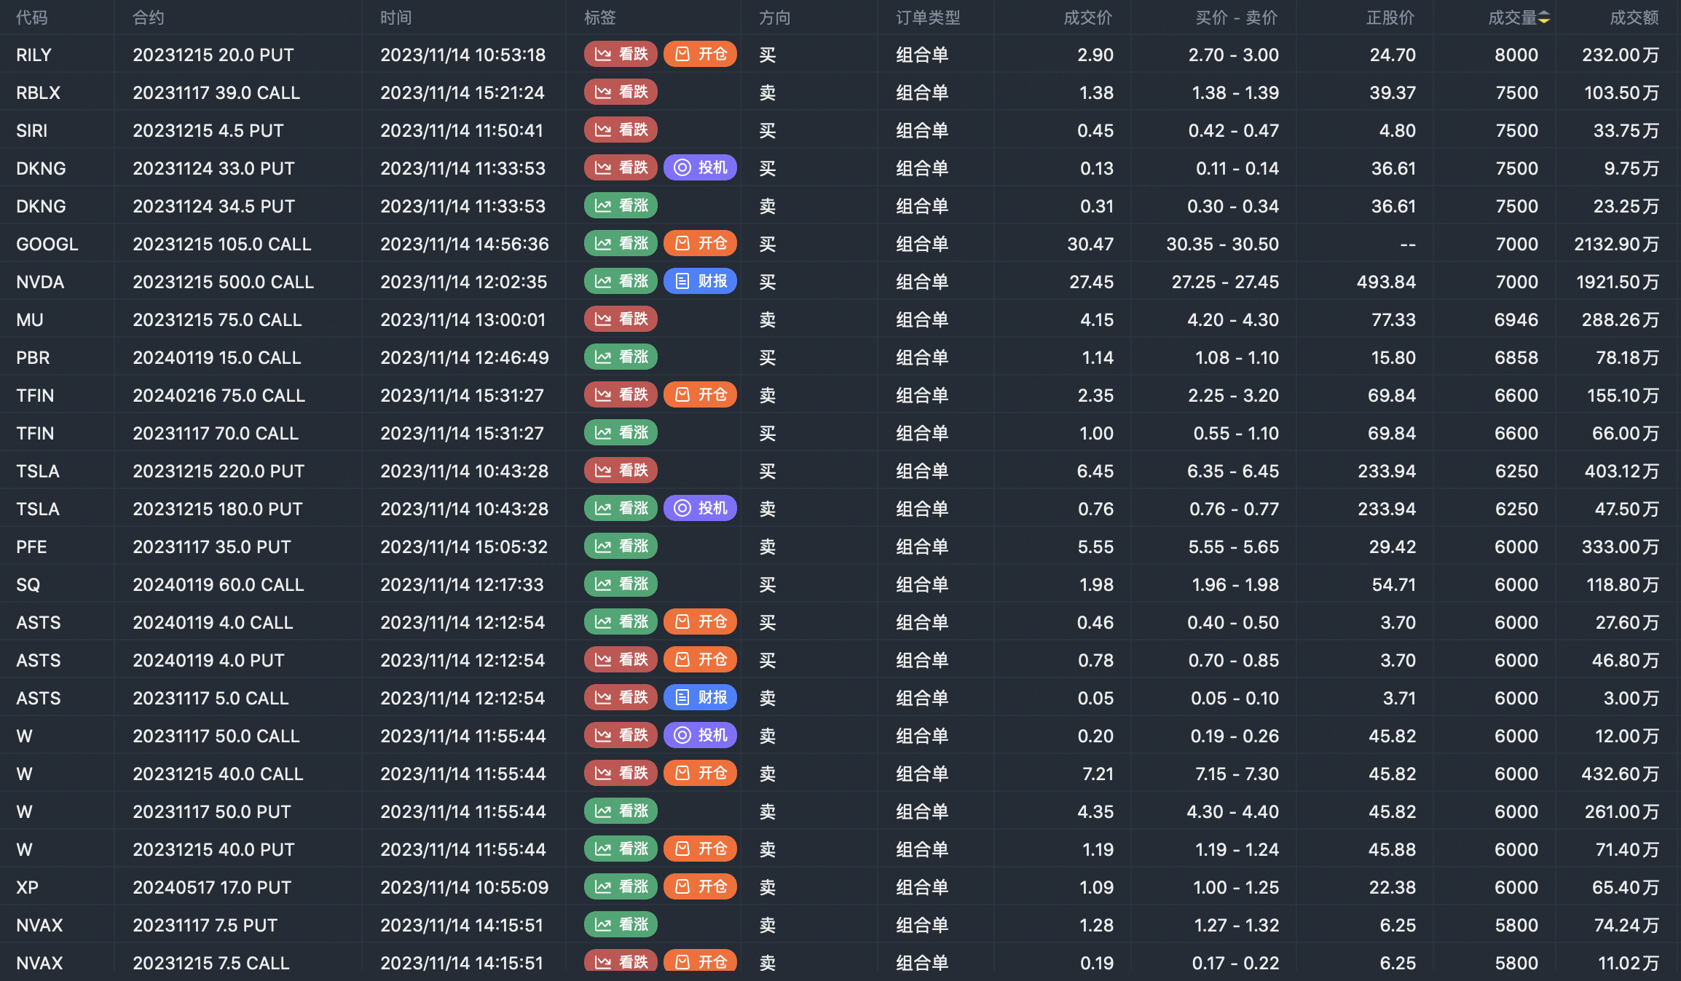1681x981 pixels.
Task: Click the 看跌 tag in ASTS 4.0 PUT row
Action: coord(621,660)
